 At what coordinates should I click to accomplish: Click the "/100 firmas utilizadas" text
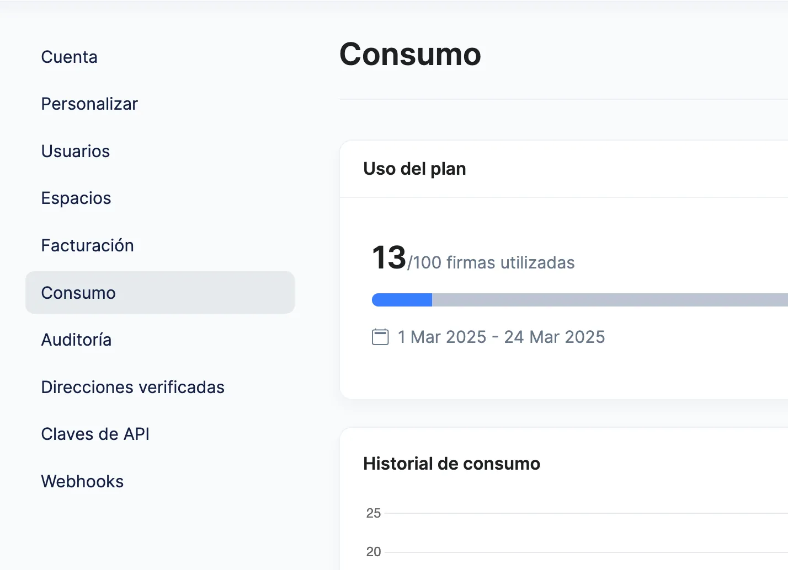tap(492, 263)
